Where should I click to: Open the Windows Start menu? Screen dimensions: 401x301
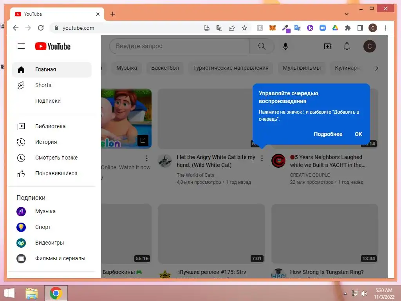point(9,293)
